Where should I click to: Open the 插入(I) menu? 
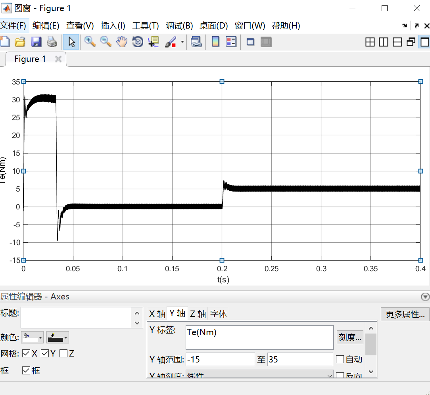(x=113, y=25)
